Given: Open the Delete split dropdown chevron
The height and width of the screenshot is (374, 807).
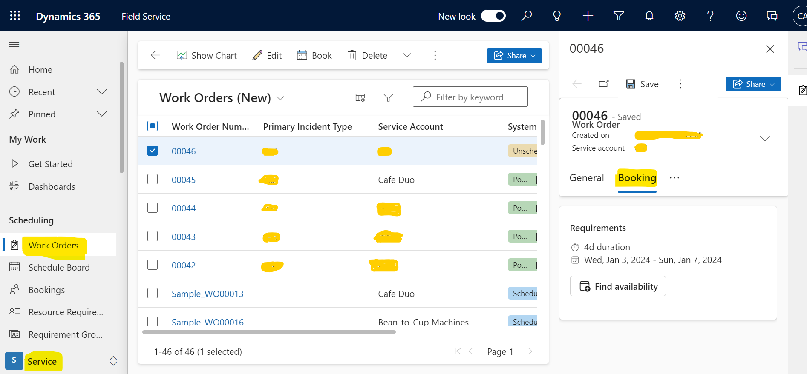Looking at the screenshot, I should [x=407, y=55].
